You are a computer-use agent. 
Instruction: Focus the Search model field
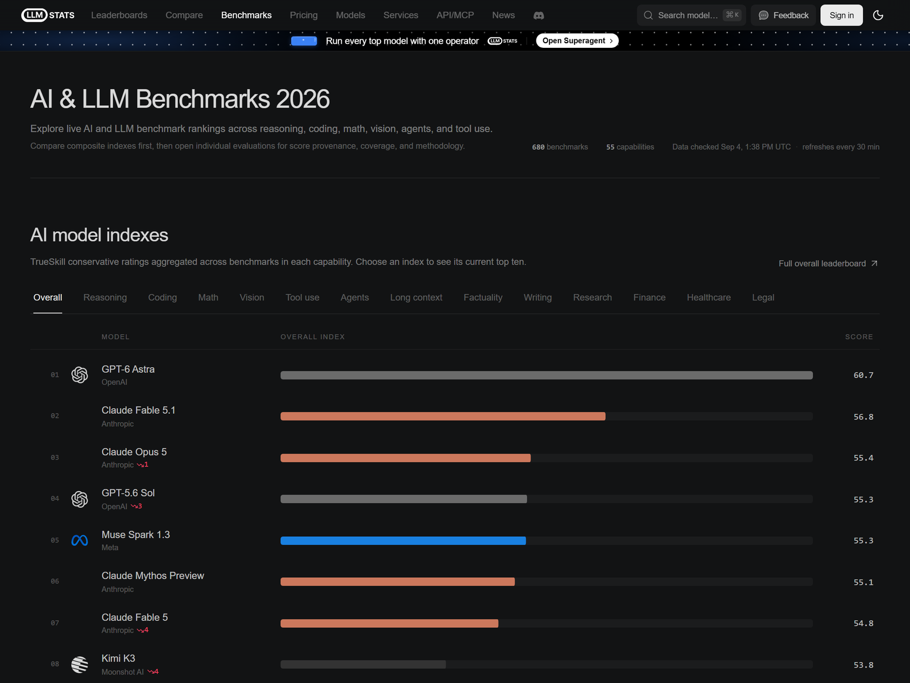[692, 15]
